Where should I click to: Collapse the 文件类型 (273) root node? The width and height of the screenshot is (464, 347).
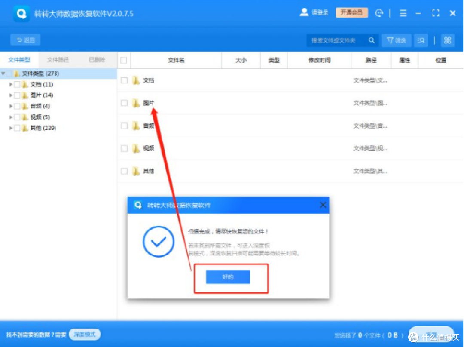click(3, 74)
